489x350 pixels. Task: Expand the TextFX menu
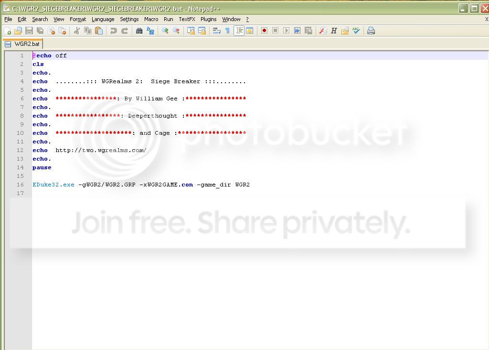tap(187, 19)
